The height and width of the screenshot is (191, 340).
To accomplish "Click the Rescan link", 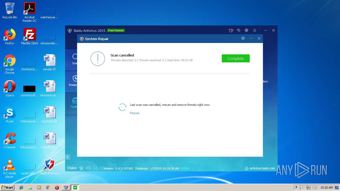I will coord(134,113).
